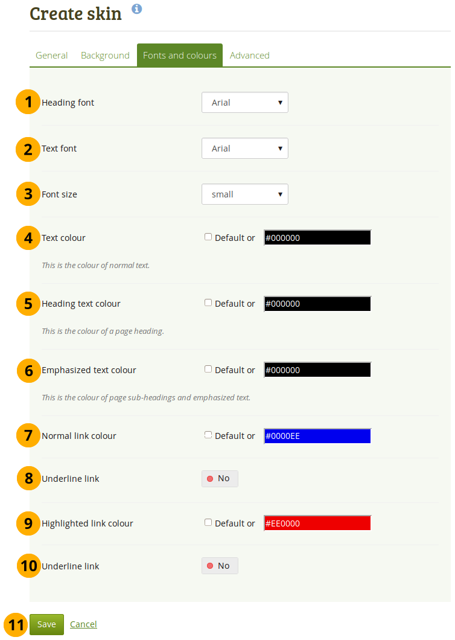The height and width of the screenshot is (640, 455).
Task: Tick the Default checkbox for Text colour
Action: click(x=208, y=237)
